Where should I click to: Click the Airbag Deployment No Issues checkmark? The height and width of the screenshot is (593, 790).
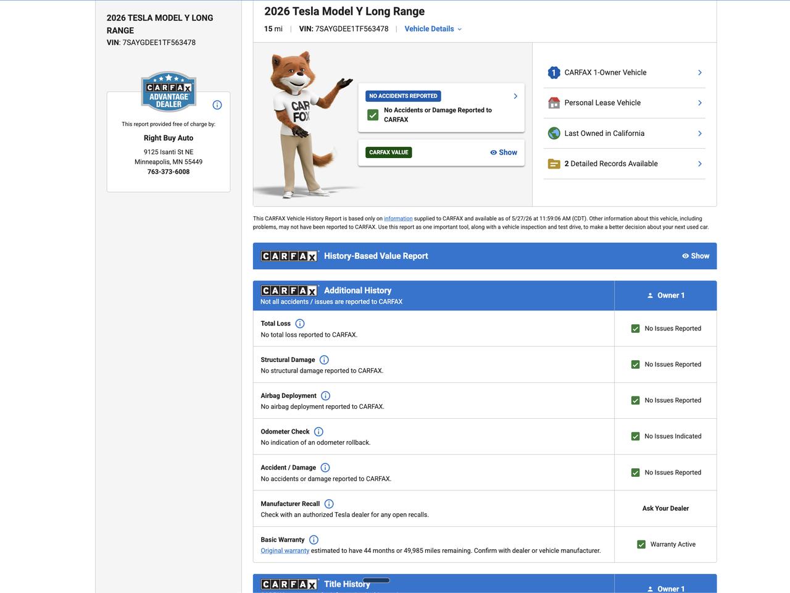tap(635, 400)
